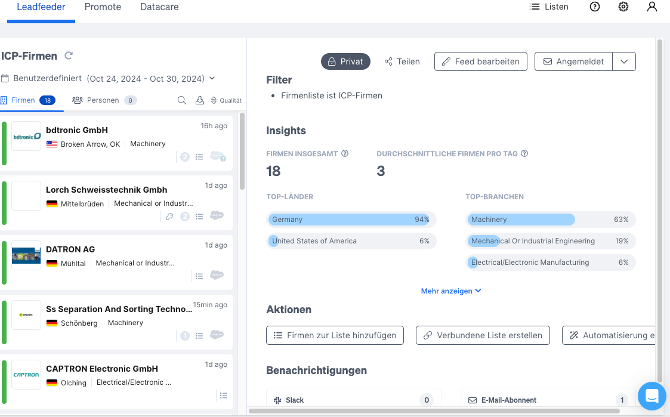Open the Datacare tab
The width and height of the screenshot is (670, 417).
pyautogui.click(x=159, y=7)
